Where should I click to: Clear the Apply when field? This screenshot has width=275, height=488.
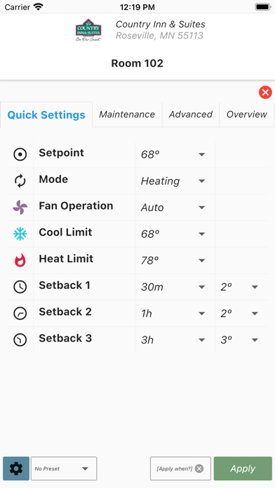click(x=199, y=468)
